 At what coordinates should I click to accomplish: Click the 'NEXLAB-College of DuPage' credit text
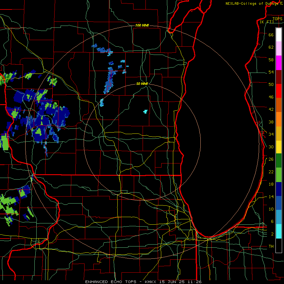[x=252, y=3]
